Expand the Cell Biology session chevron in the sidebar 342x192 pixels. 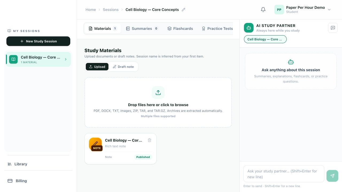coord(66,59)
